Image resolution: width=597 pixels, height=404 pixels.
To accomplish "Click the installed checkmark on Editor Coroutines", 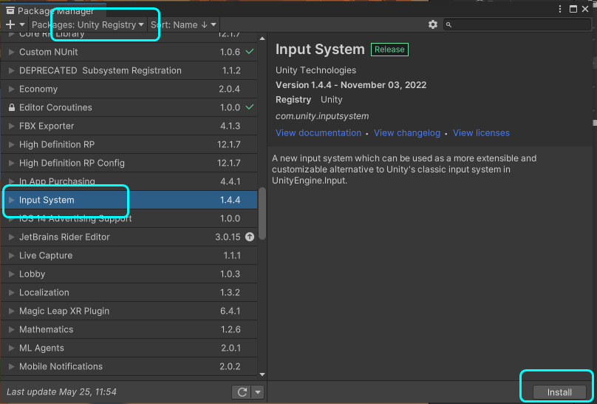I will coord(250,107).
